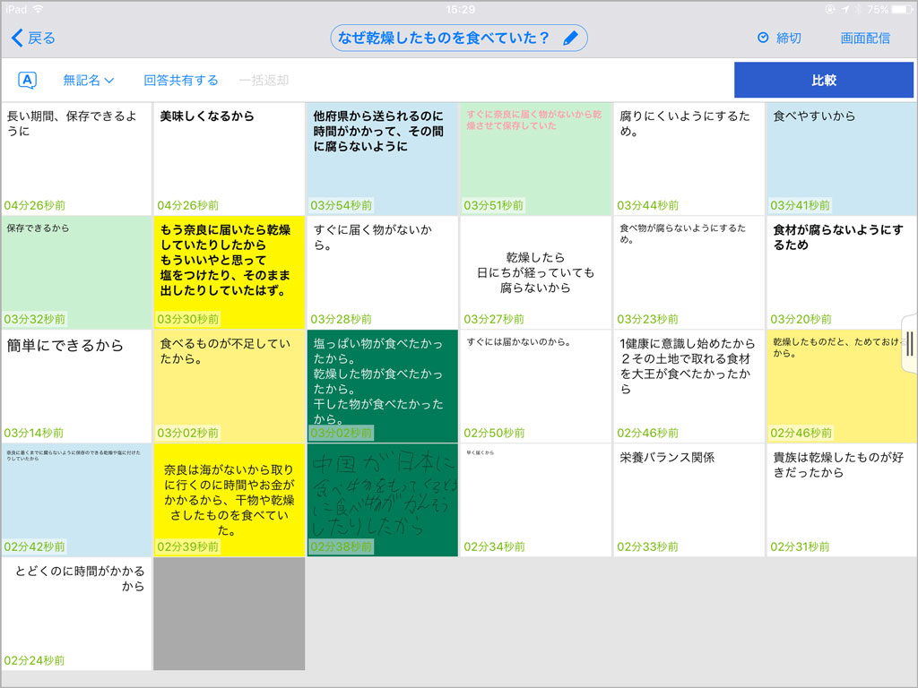
Task: Open the 栄養バランス関係 answer card
Action: (688, 500)
